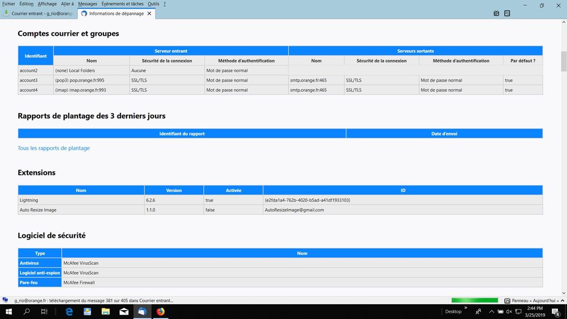Image resolution: width=567 pixels, height=319 pixels.
Task: Select the account2 identifier cell
Action: [35, 70]
